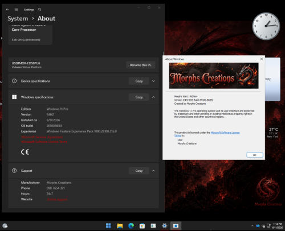285x231 pixels.
Task: Open Microsoft Edge from the taskbar
Action: point(131,226)
